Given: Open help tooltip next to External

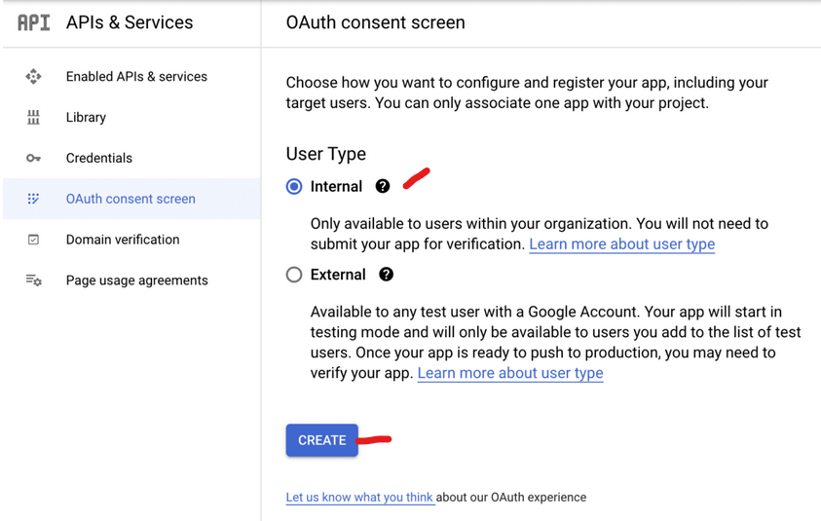Looking at the screenshot, I should [387, 275].
